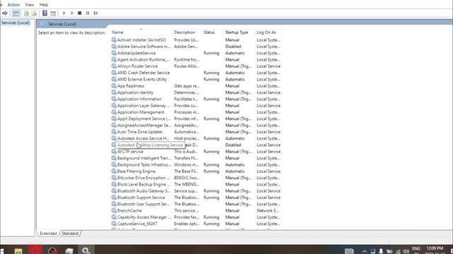Click the gear icon beside BranchCache
Viewport: 453px width, 254px height.
[114, 210]
